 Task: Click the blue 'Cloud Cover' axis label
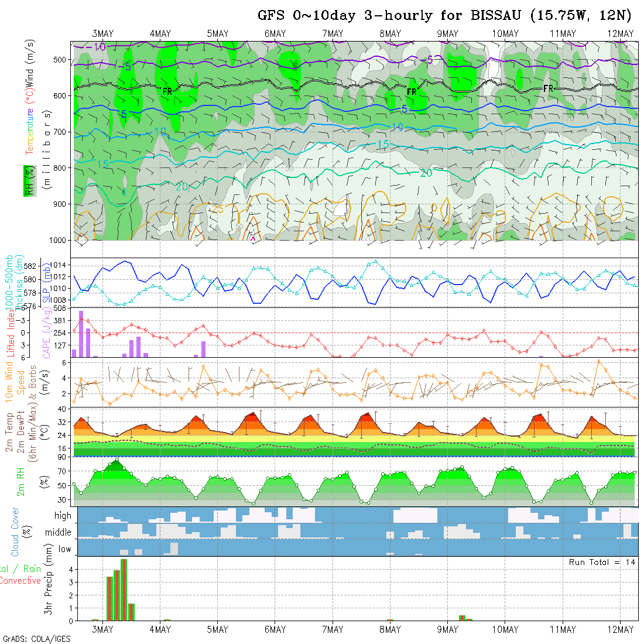(x=15, y=532)
